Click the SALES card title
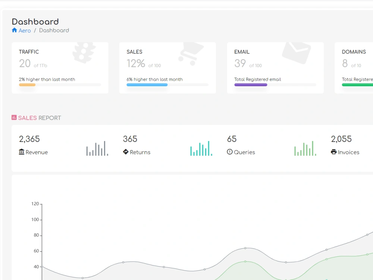The height and width of the screenshot is (280, 373). 134,52
